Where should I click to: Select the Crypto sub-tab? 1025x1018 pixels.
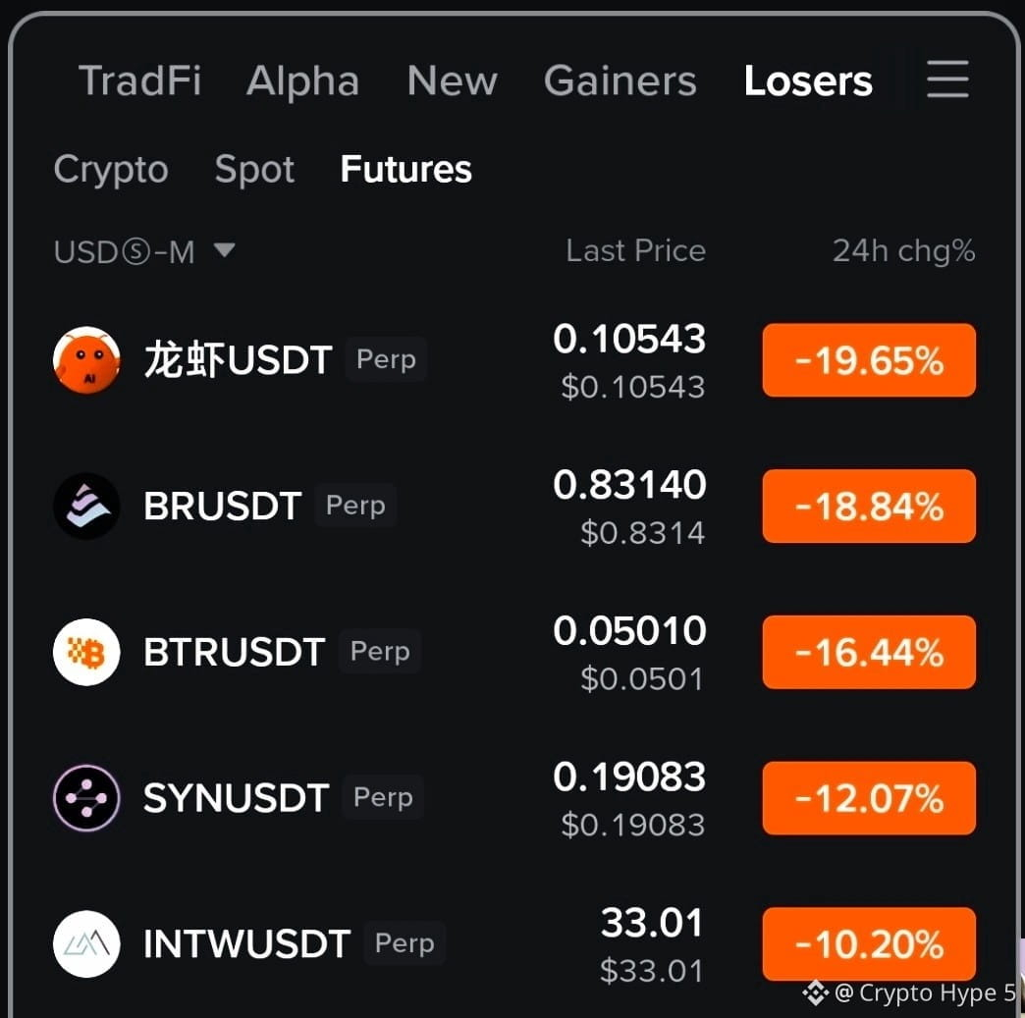coord(111,170)
